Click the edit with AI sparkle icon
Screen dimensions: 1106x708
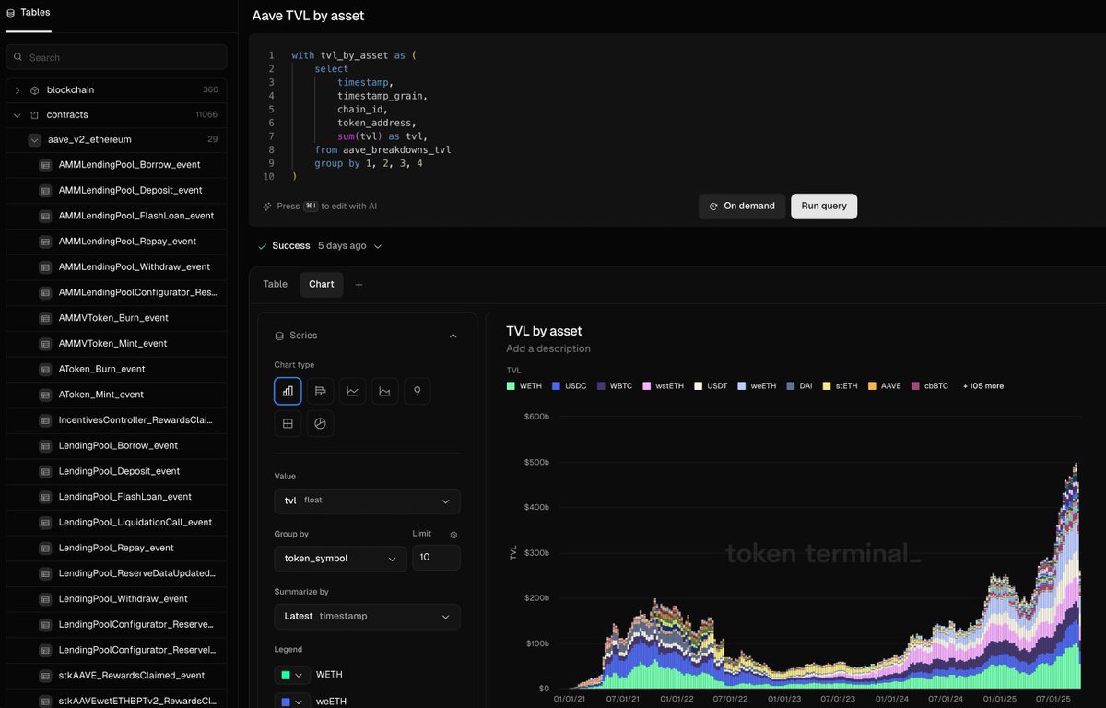click(x=267, y=206)
